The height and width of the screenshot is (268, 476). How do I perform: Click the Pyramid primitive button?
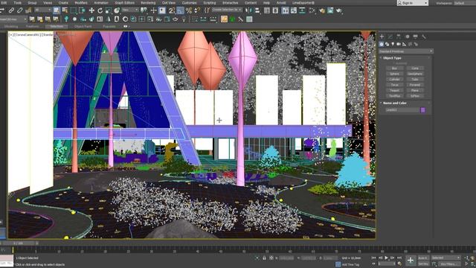click(415, 85)
